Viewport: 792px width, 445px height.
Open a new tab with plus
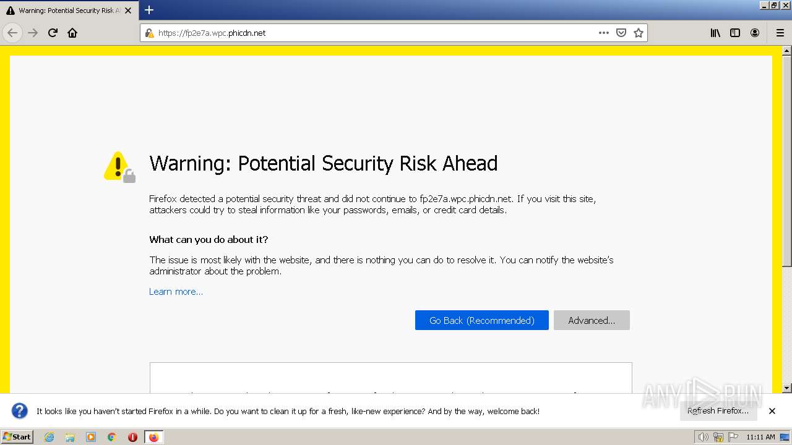coord(149,10)
